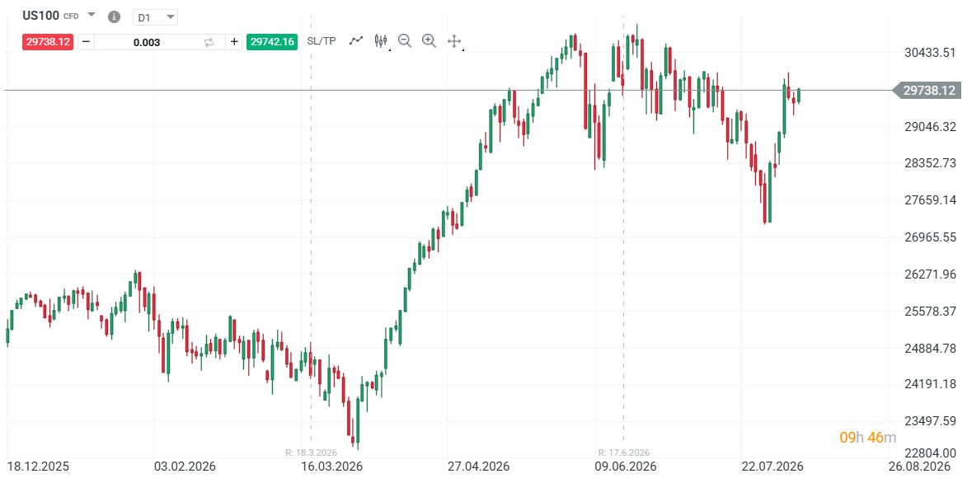This screenshot has width=967, height=483.
Task: Click the 25578.37 price axis label
Action: (x=930, y=312)
